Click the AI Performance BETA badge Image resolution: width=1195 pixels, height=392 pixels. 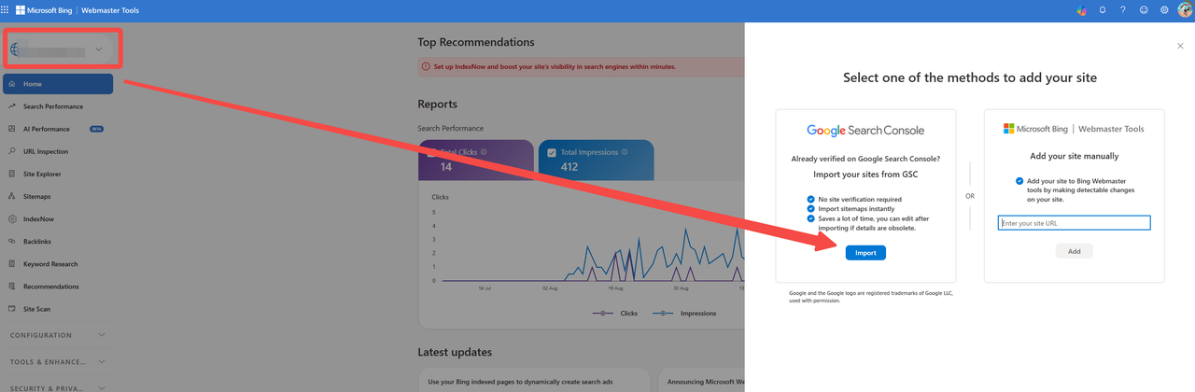pos(96,129)
